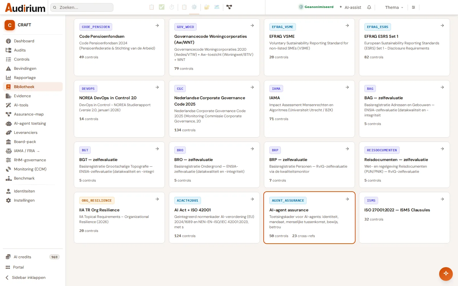Open the display settings sliders icon in header

(413, 7)
